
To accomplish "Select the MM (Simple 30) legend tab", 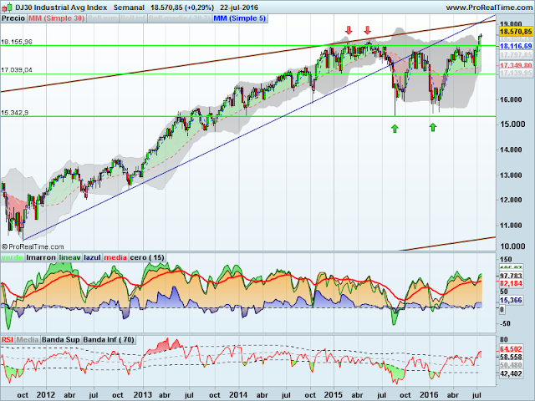I will point(56,18).
